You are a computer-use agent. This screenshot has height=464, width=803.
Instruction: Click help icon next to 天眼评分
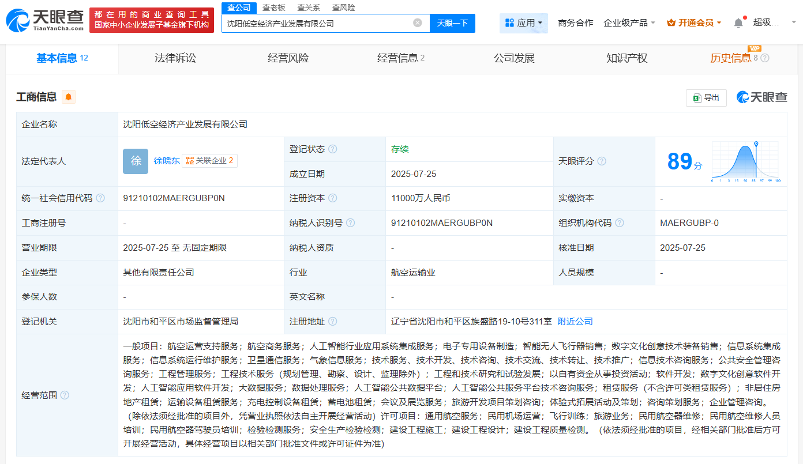[602, 161]
